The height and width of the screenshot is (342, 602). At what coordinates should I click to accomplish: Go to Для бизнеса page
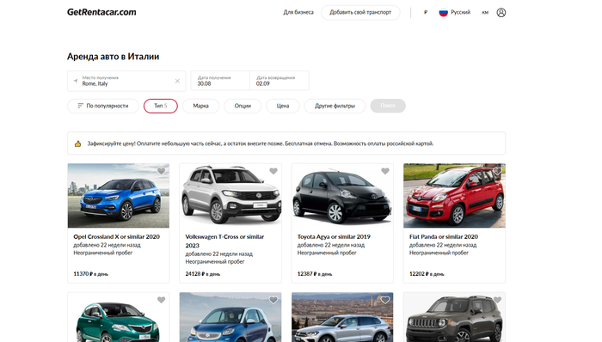point(298,12)
